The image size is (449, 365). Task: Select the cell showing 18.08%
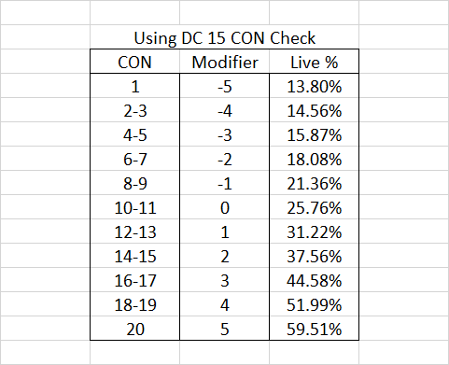coord(314,159)
